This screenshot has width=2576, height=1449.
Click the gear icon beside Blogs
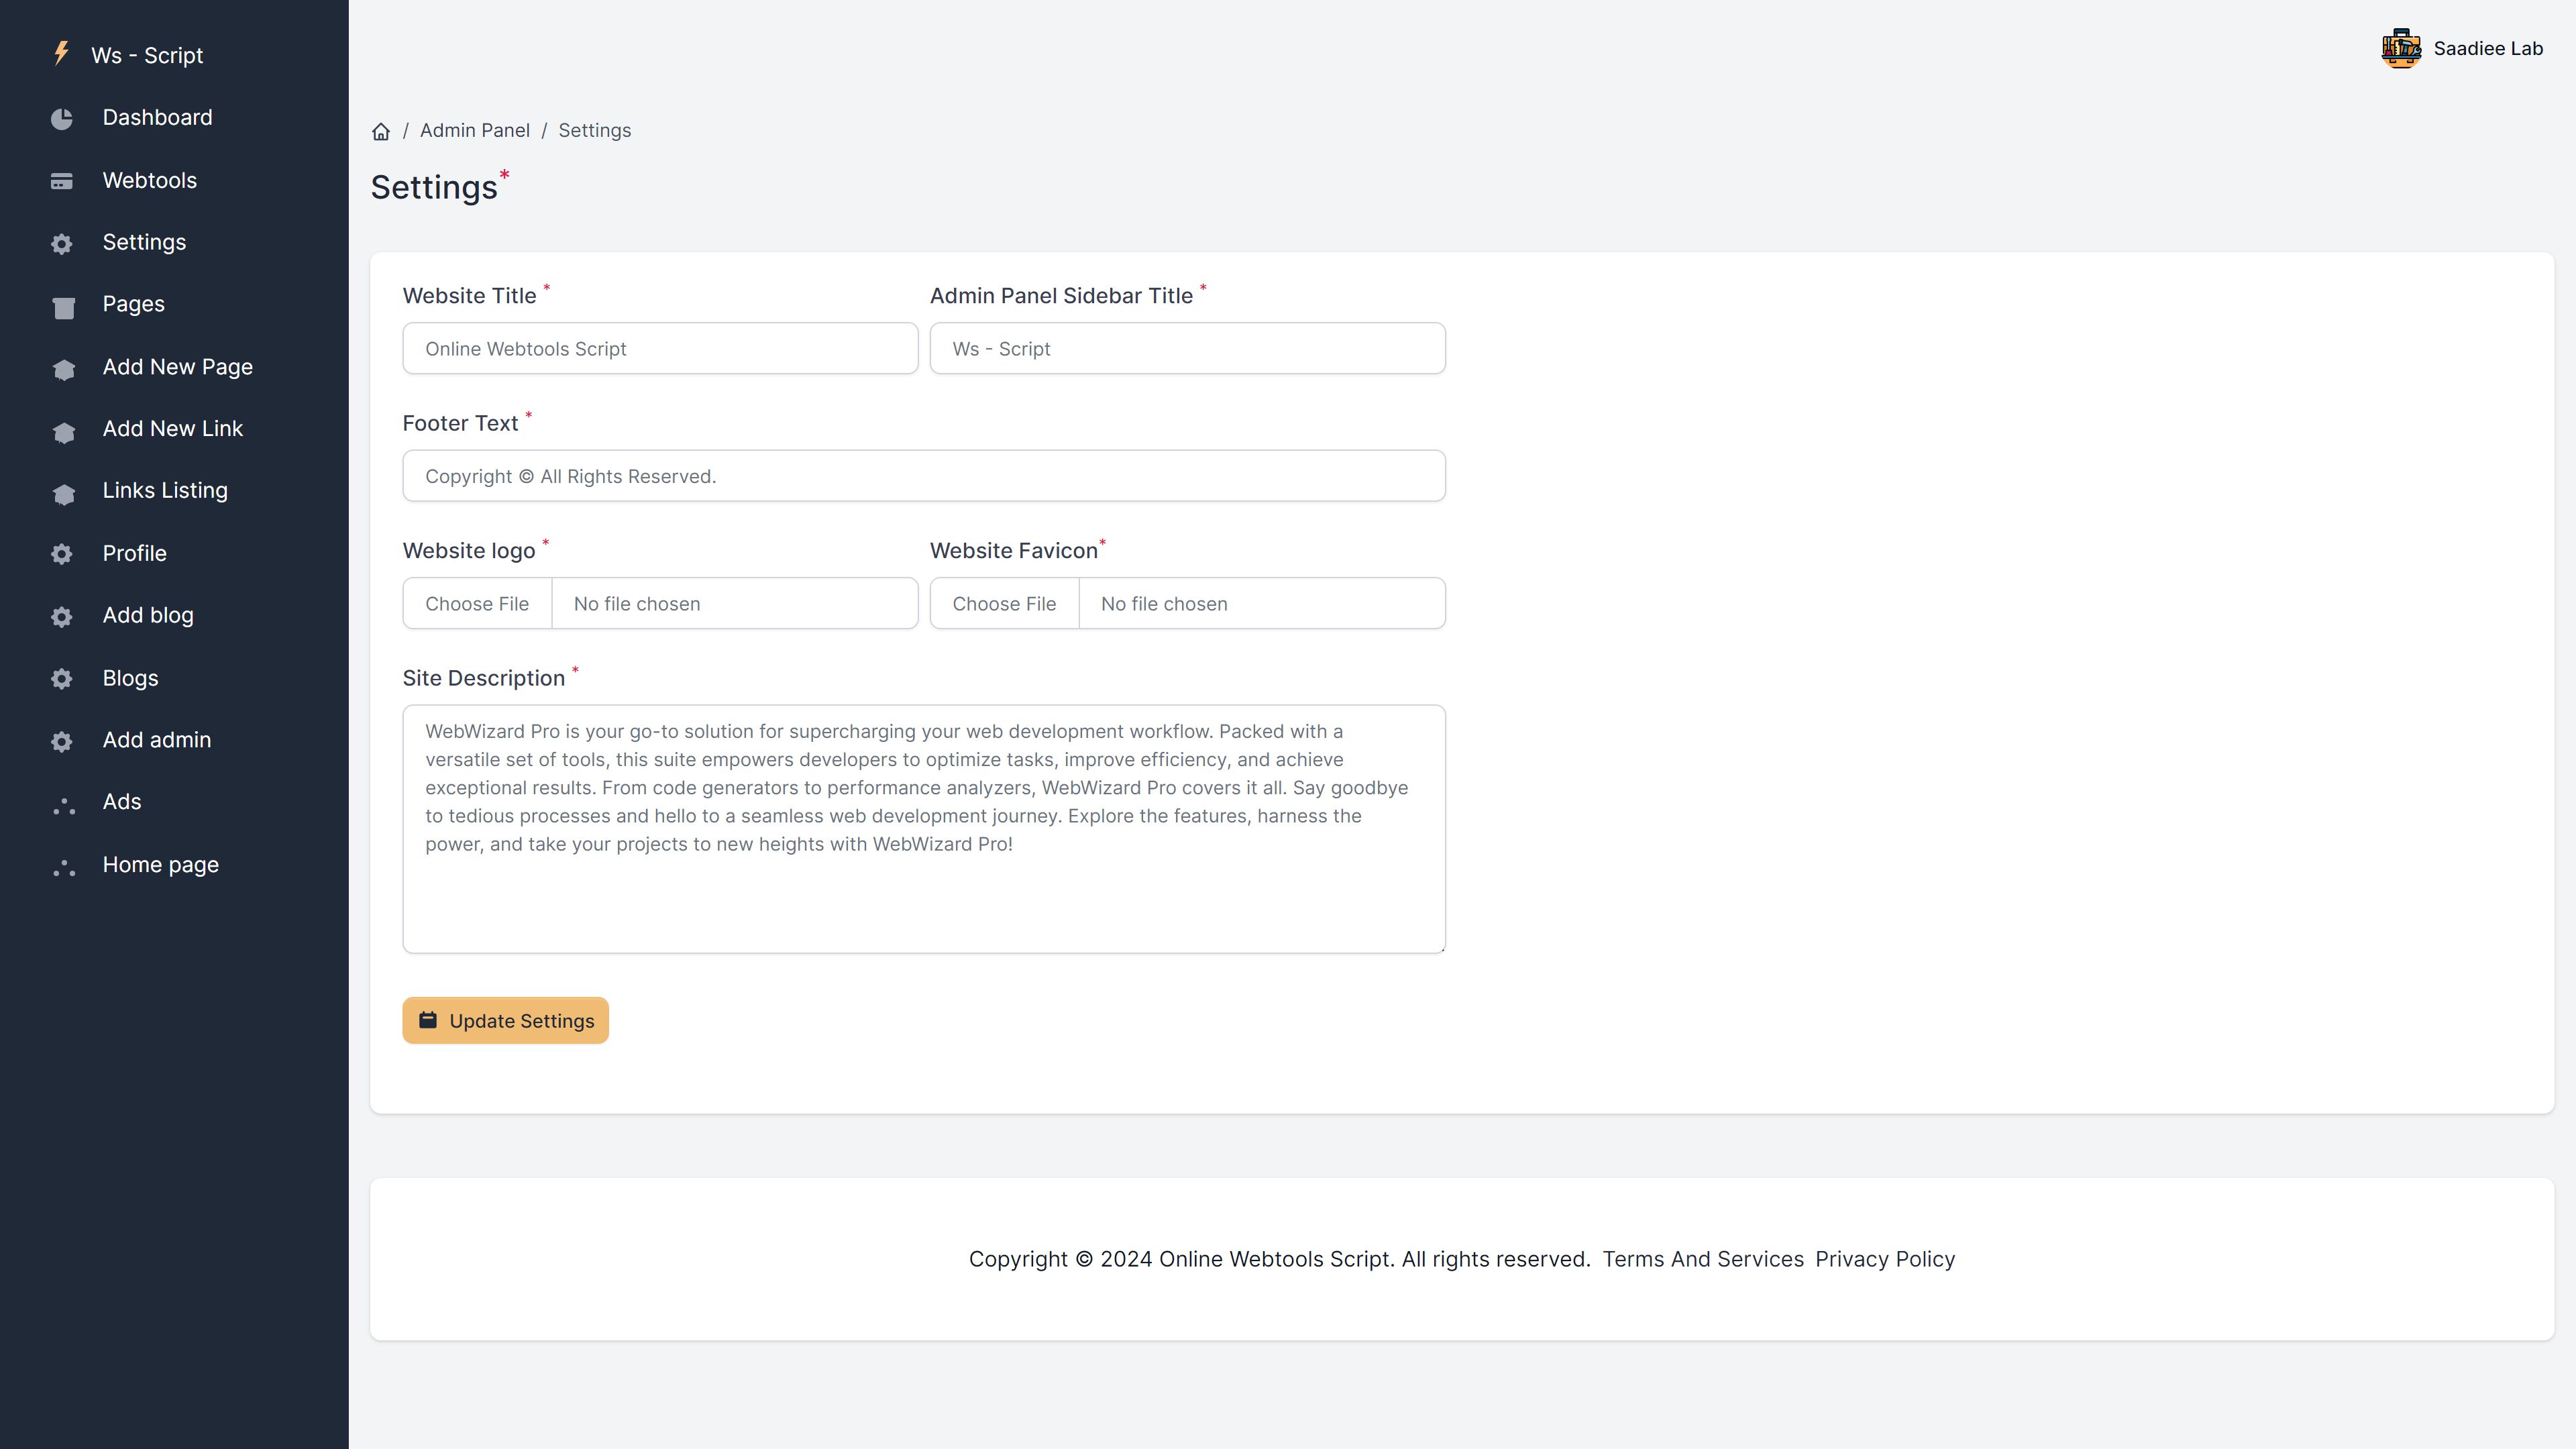tap(62, 679)
